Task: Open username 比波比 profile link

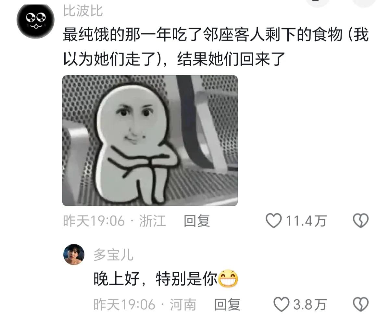Action: click(x=83, y=11)
